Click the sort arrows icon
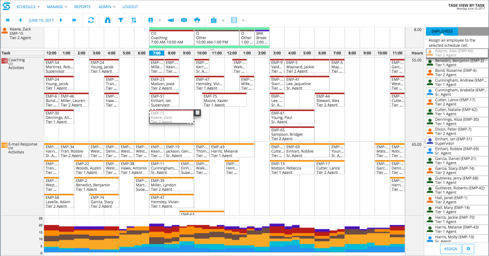The image size is (489, 256). [x=134, y=20]
